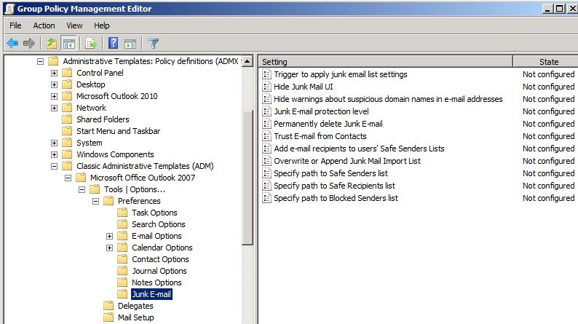This screenshot has height=324, width=578.
Task: Open the File menu
Action: click(15, 25)
